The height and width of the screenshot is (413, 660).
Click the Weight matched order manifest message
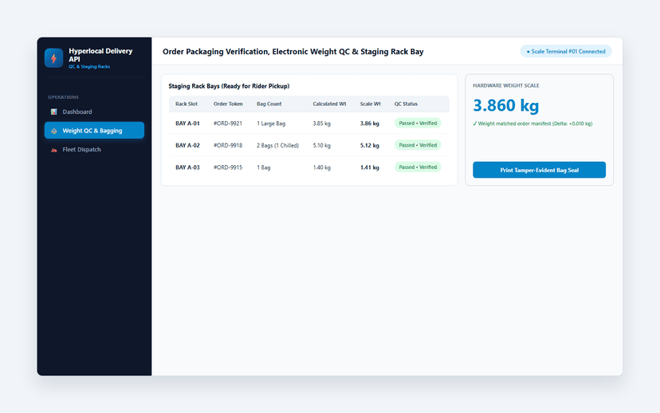[532, 124]
